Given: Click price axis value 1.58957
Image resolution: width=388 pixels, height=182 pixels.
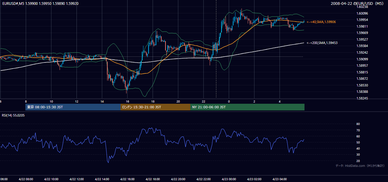Looking at the screenshot, I should [x=362, y=66].
